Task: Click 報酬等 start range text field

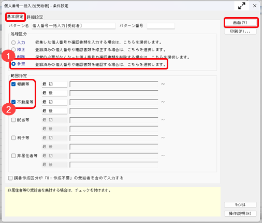Action: (114, 84)
